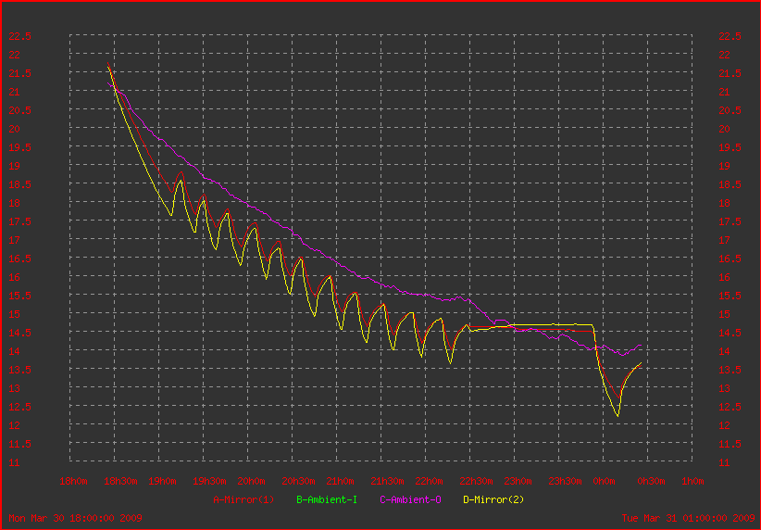Click the 0h0m midnight axis label
761x530 pixels.
[x=604, y=481]
